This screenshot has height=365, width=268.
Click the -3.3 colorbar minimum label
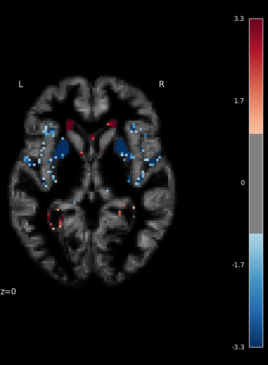click(238, 347)
